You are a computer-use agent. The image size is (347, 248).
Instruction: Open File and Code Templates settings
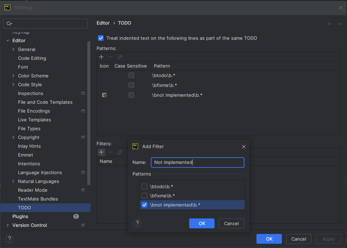(45, 102)
